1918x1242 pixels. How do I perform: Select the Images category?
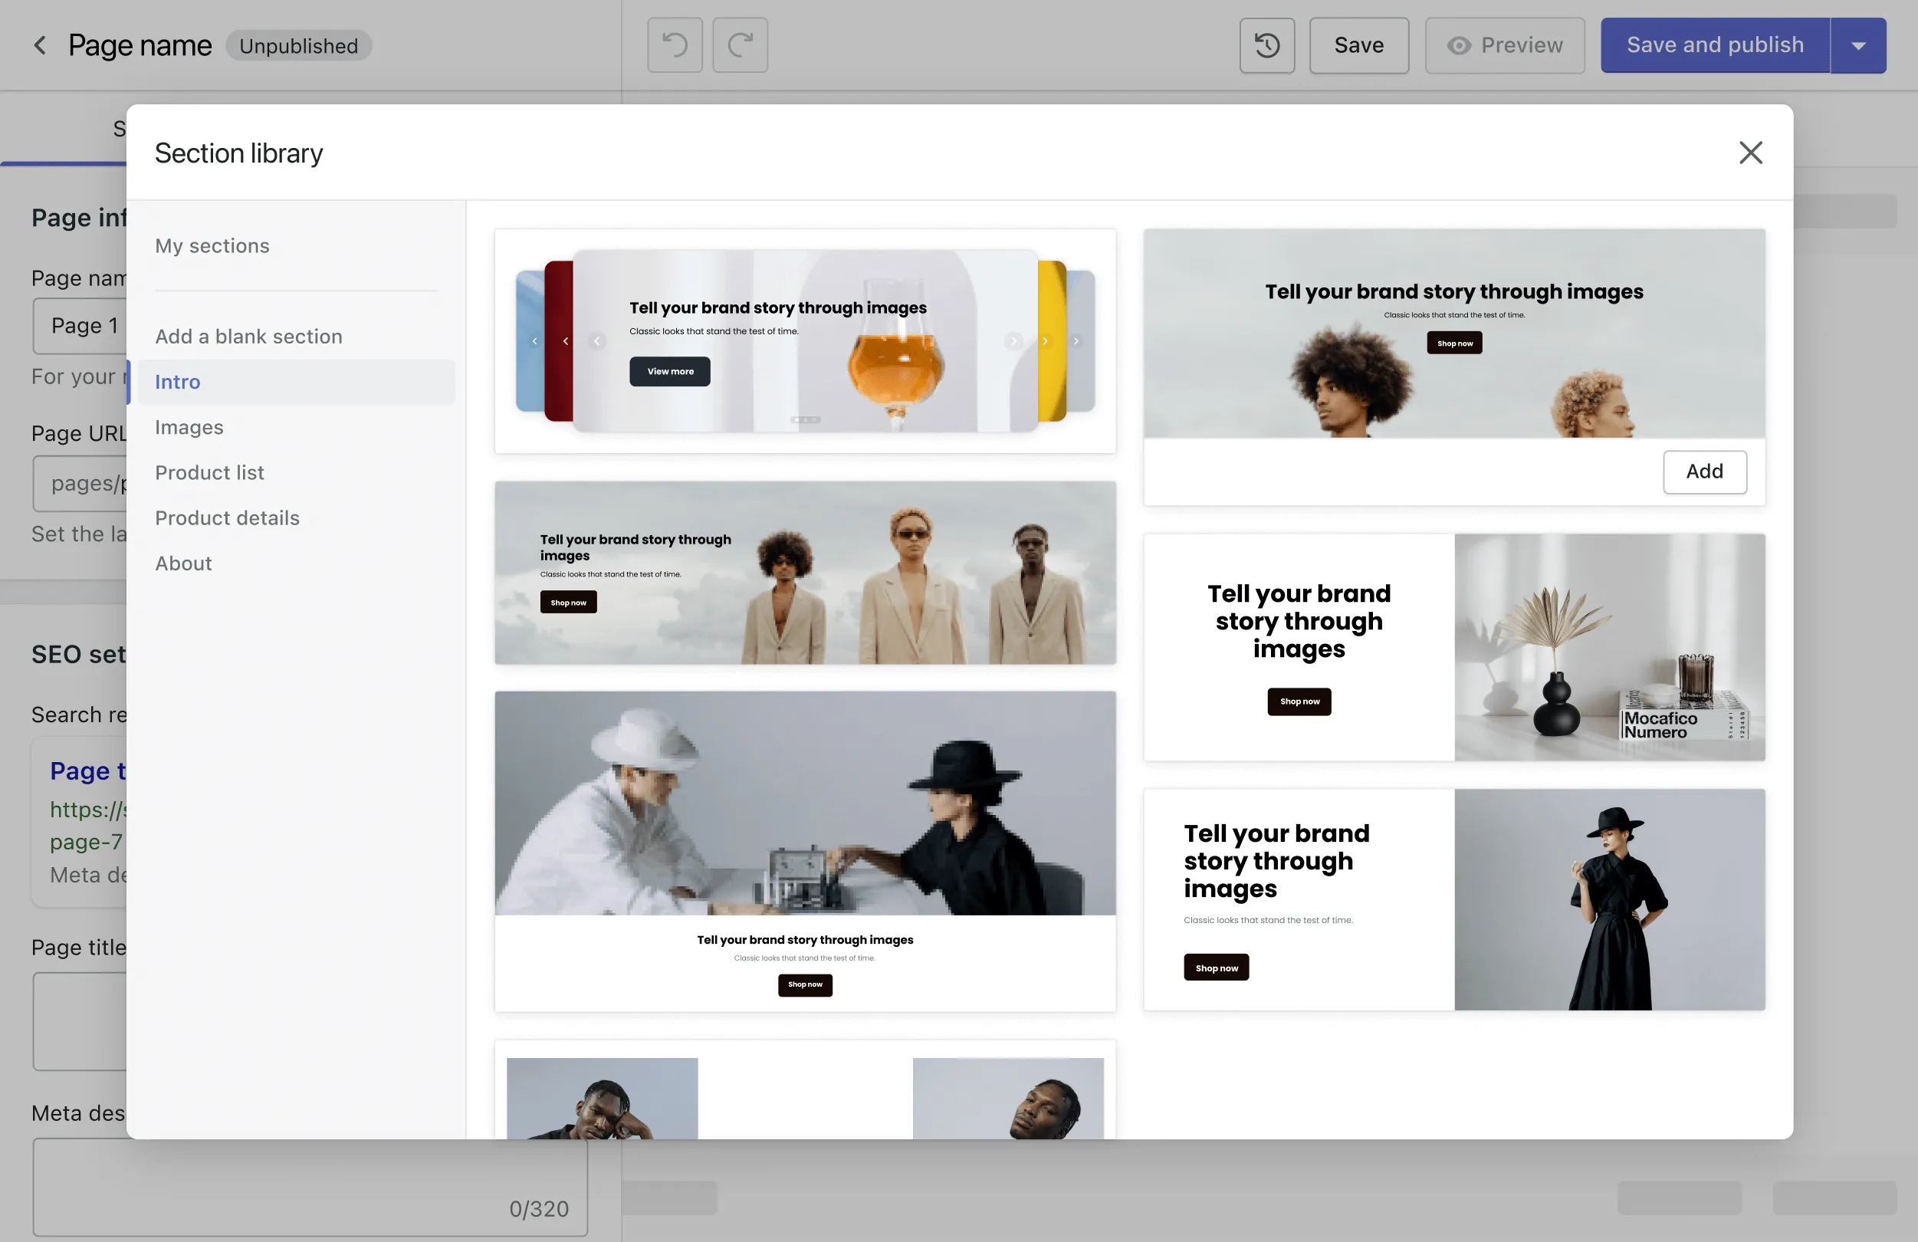[x=189, y=427]
